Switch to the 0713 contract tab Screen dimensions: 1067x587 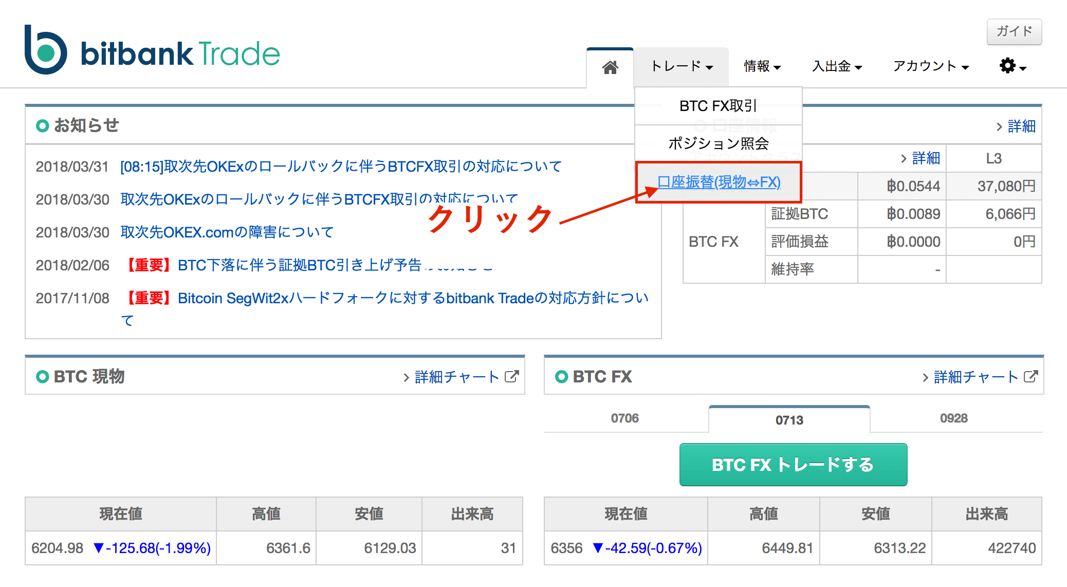789,420
